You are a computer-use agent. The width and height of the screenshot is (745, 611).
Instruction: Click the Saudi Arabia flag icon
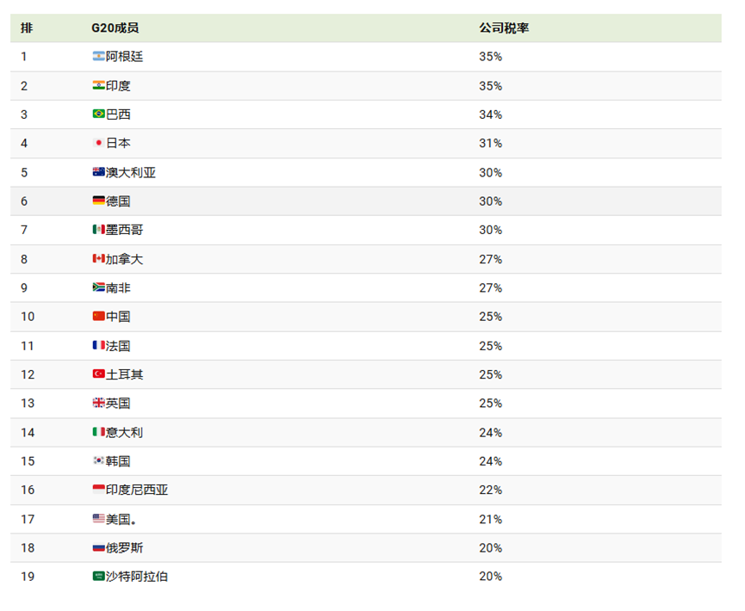[98, 576]
